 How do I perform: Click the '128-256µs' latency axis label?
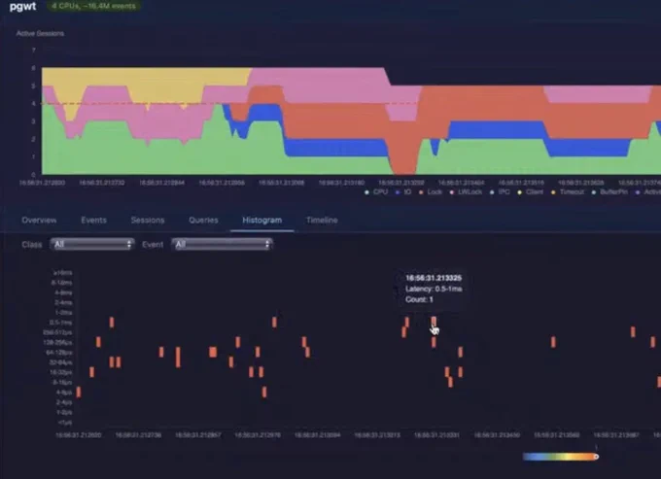coord(57,343)
